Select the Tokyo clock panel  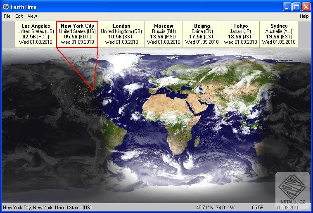(240, 34)
